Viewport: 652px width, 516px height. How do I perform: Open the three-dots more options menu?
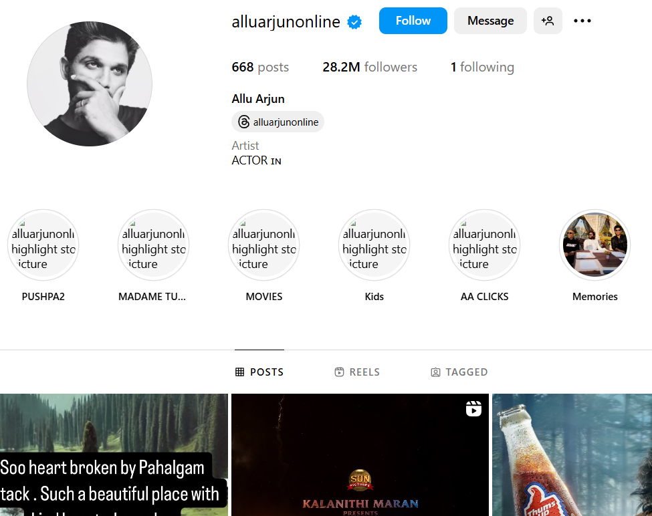[x=582, y=21]
